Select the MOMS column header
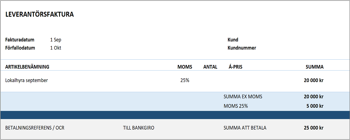The image size is (350, 140). coord(185,67)
